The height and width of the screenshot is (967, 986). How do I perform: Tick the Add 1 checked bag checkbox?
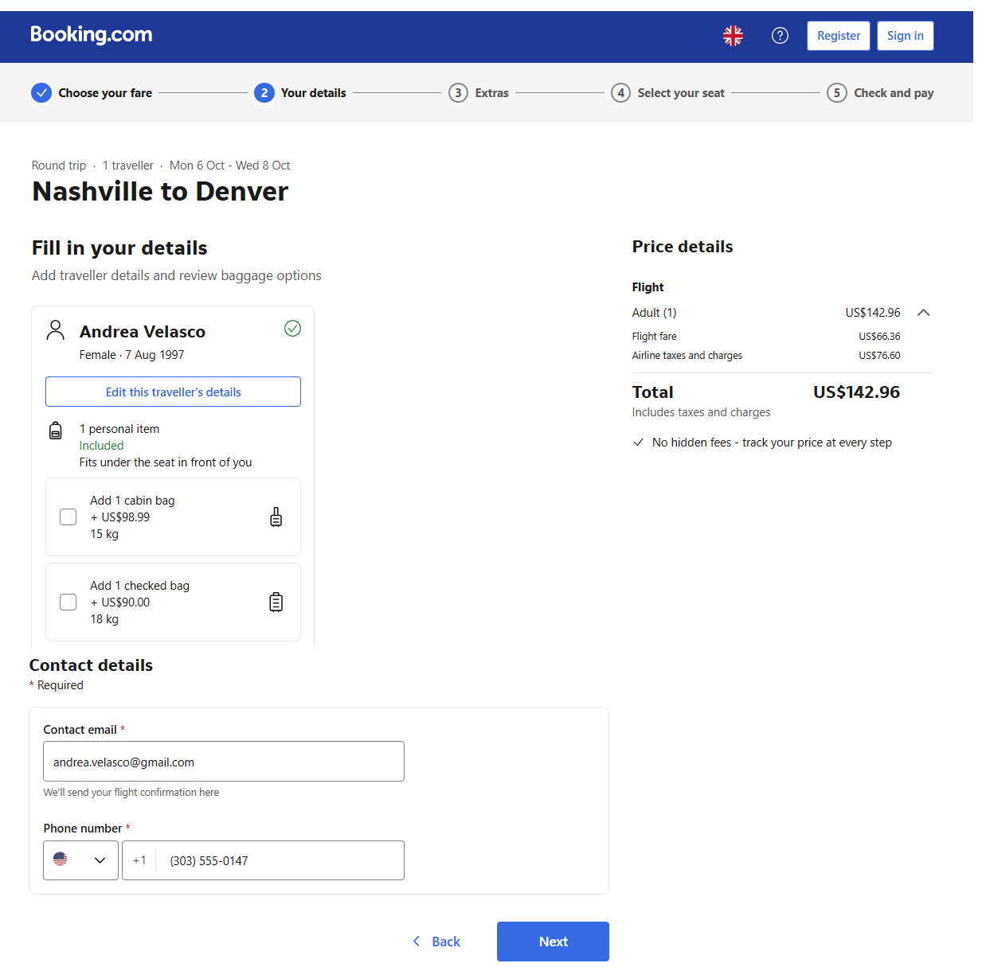[x=68, y=602]
